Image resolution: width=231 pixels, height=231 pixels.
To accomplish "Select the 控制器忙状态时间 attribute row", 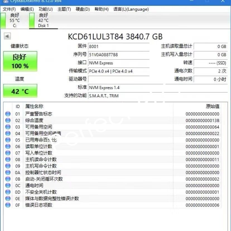I will [x=112, y=172].
